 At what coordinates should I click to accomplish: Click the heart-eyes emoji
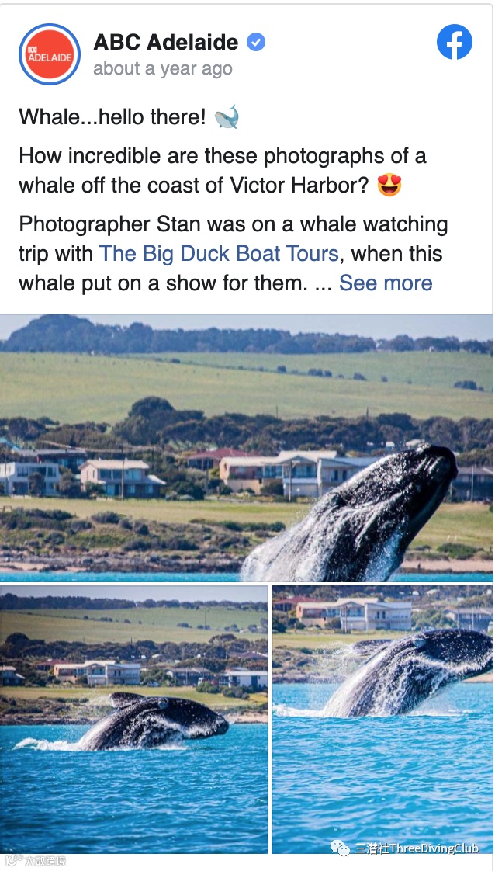[389, 185]
